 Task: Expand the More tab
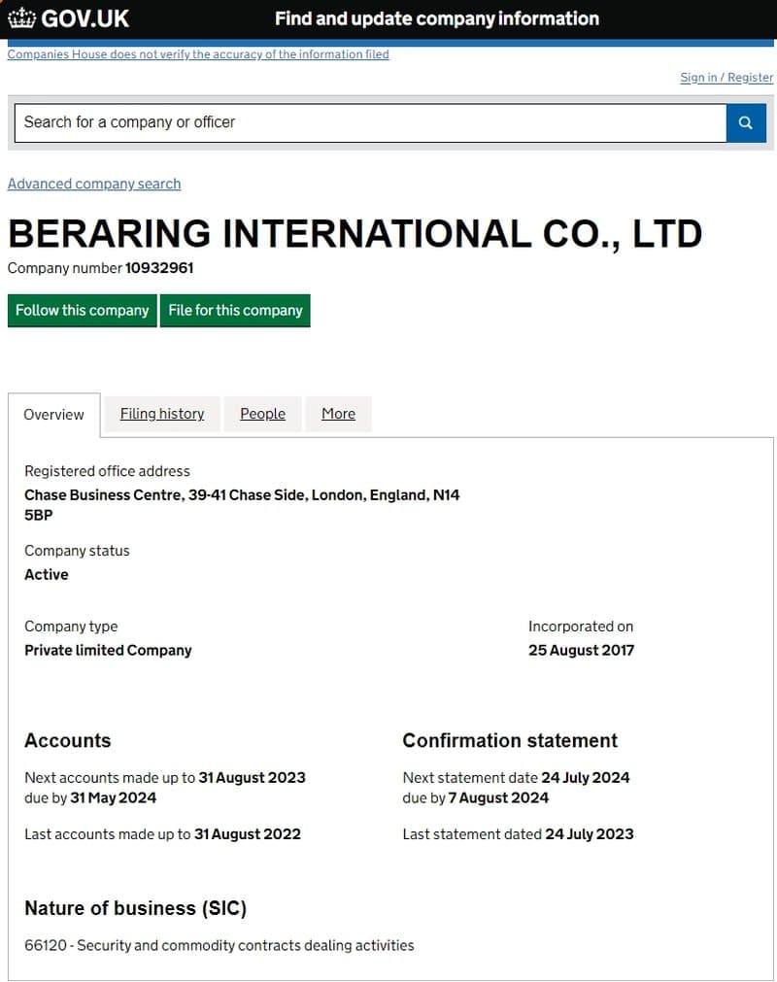(338, 414)
